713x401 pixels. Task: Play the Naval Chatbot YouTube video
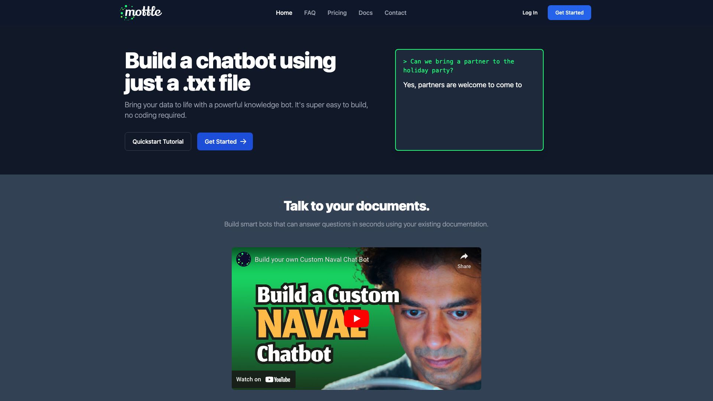point(356,319)
